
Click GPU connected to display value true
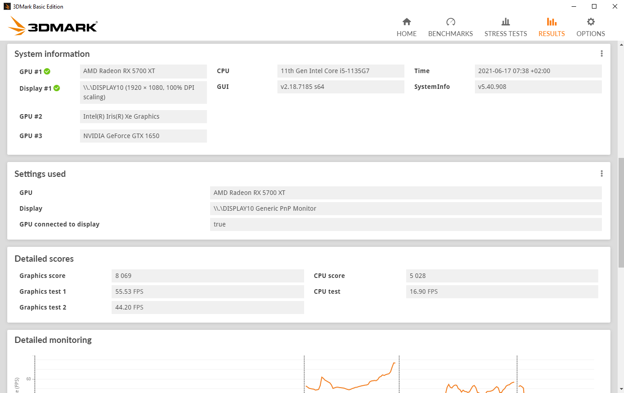[x=406, y=224]
